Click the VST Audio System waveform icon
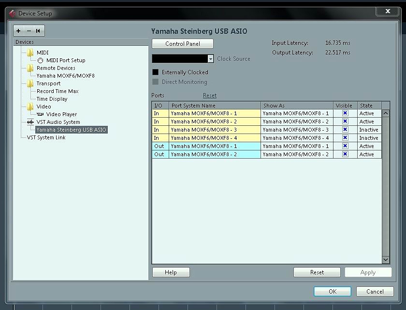The height and width of the screenshot is (310, 406). (30, 122)
